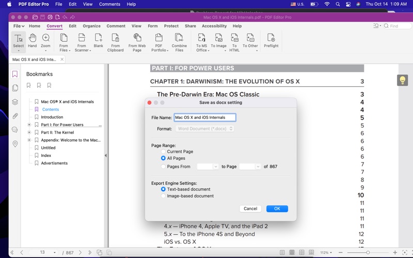Select the All Pages radio option
This screenshot has height=258, width=413.
163,158
